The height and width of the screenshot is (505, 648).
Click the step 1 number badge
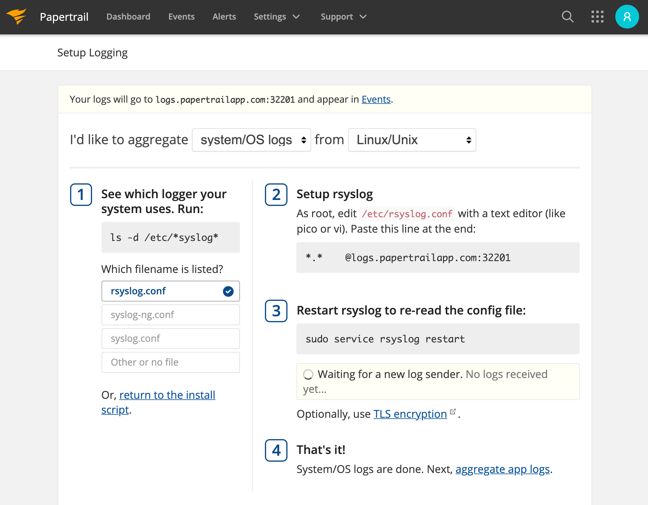(x=80, y=195)
